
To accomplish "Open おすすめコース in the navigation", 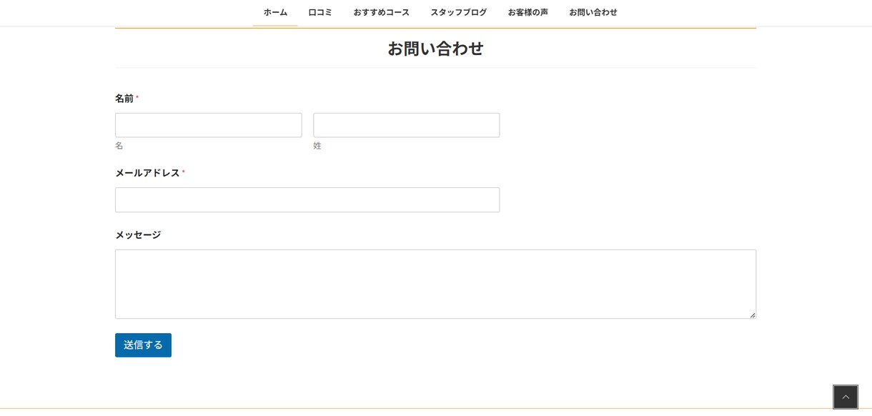I will point(382,12).
